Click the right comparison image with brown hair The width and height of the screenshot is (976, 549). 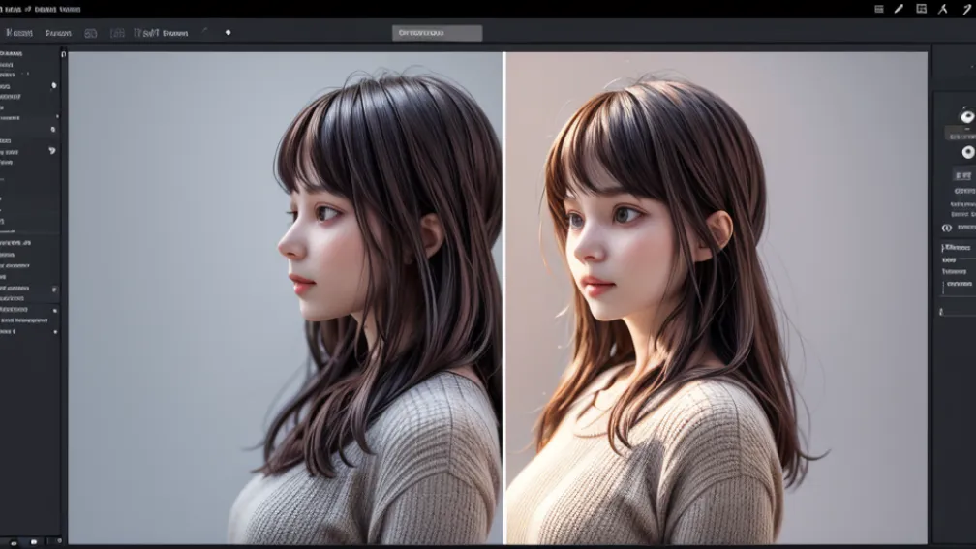click(x=717, y=297)
